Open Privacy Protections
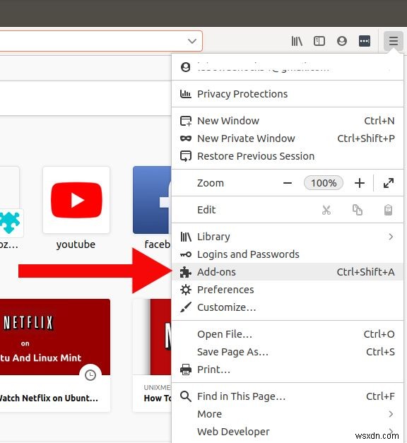Viewport: 407px width, 443px height. [288, 94]
